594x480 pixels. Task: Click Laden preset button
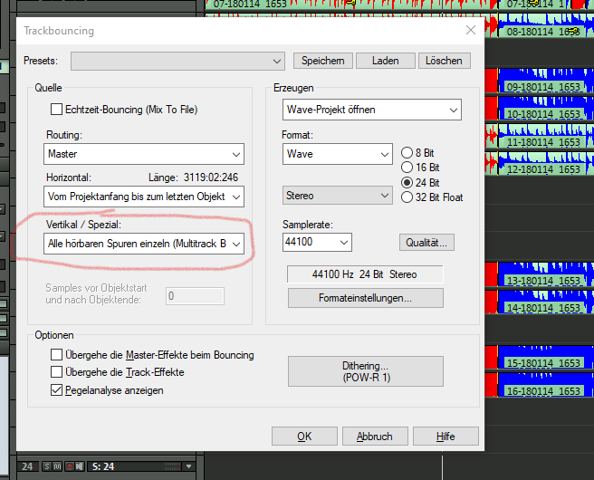click(x=386, y=61)
